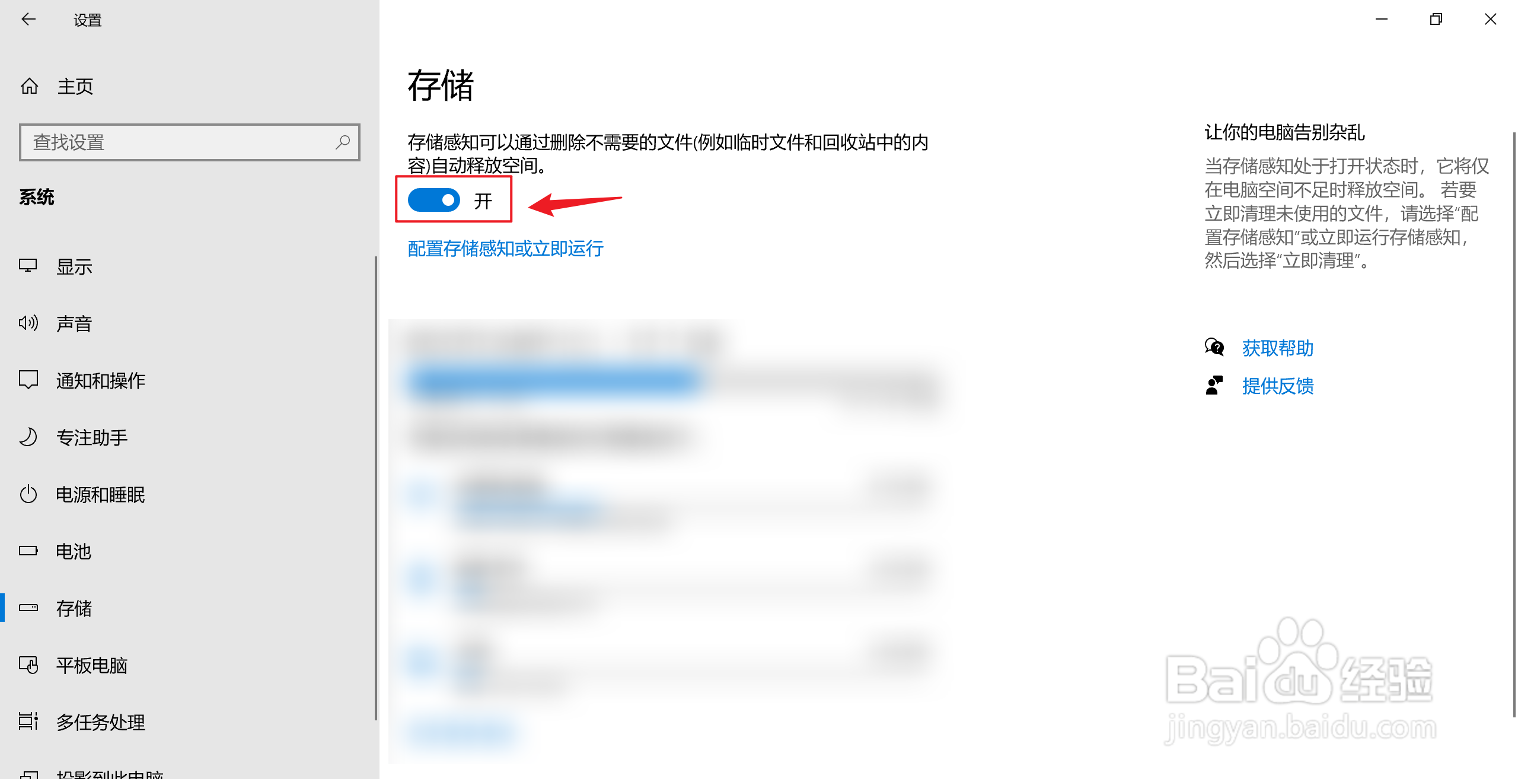Go back with the arrow icon

click(x=28, y=20)
